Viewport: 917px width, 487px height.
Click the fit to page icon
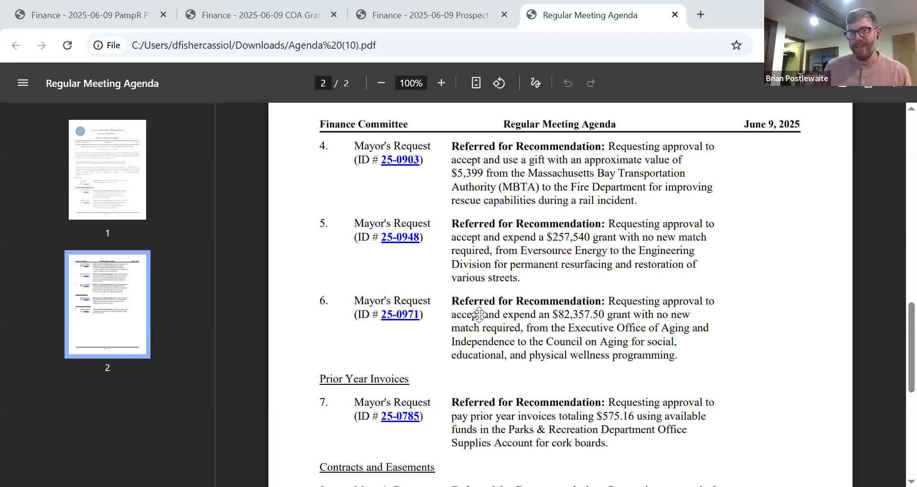pos(476,83)
